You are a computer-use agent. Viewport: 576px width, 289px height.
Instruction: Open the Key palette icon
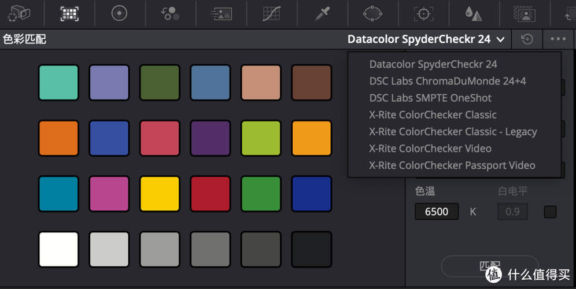[524, 14]
